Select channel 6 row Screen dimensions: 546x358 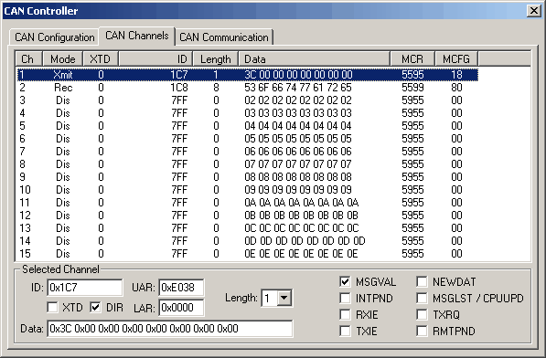coord(247,139)
